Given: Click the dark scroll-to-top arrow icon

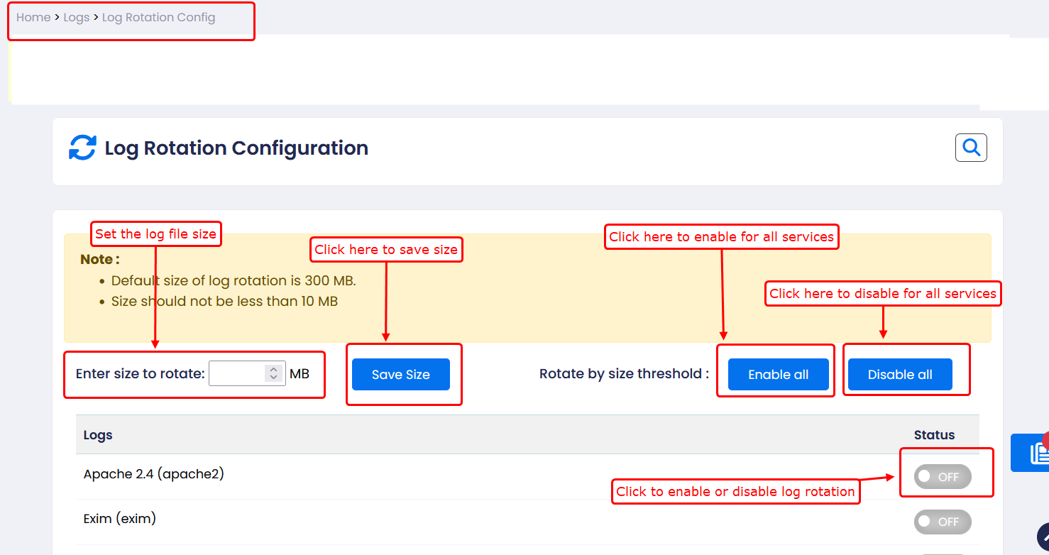Looking at the screenshot, I should pyautogui.click(x=1043, y=537).
